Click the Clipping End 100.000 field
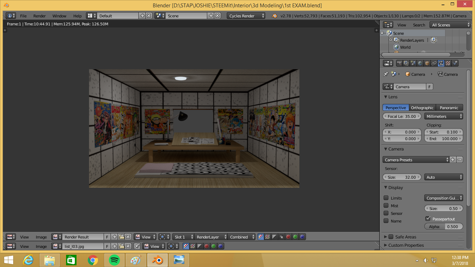Viewport: 475px width, 267px height. (x=444, y=138)
